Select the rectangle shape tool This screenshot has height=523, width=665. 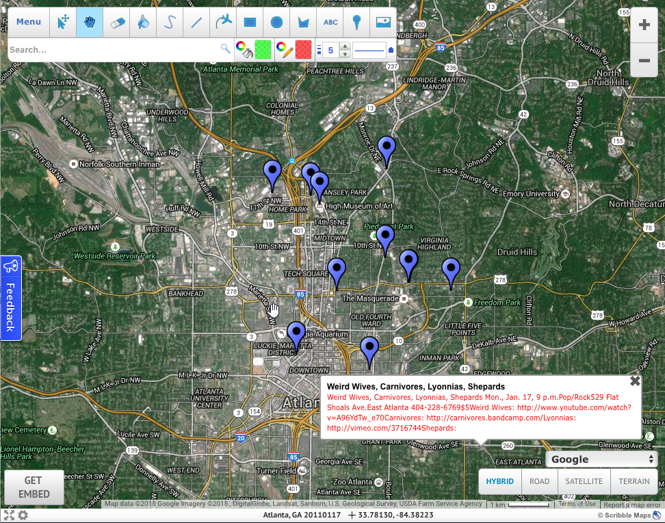pyautogui.click(x=250, y=22)
